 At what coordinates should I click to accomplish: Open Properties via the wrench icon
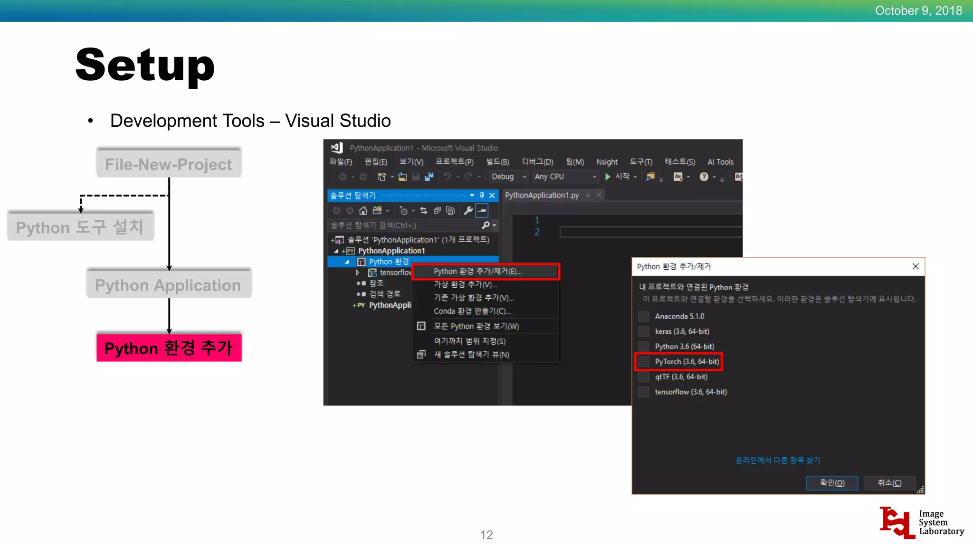[468, 210]
